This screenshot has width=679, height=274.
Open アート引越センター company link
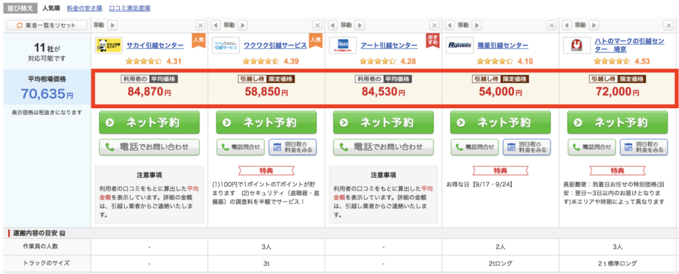389,46
